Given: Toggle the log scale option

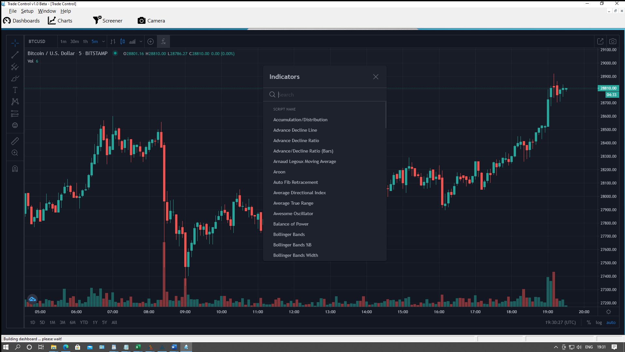Looking at the screenshot, I should (599, 322).
